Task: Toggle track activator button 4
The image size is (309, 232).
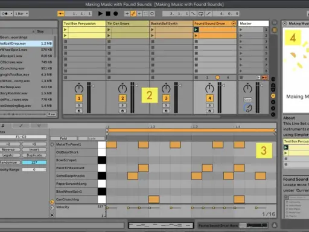Action: click(209, 98)
